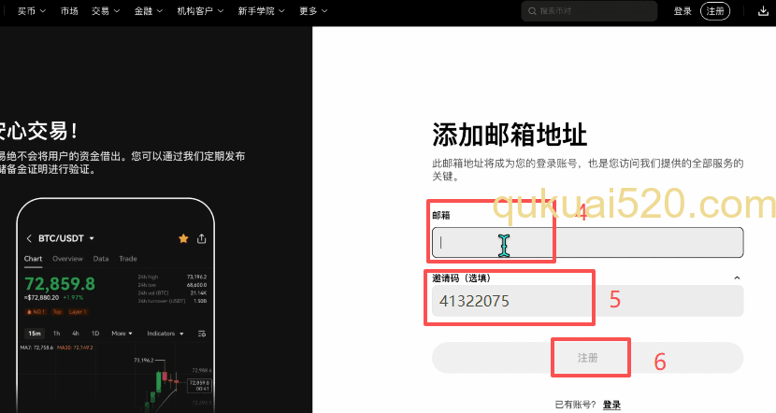
Task: Click the chart settings icon beside Indicators
Action: point(201,334)
